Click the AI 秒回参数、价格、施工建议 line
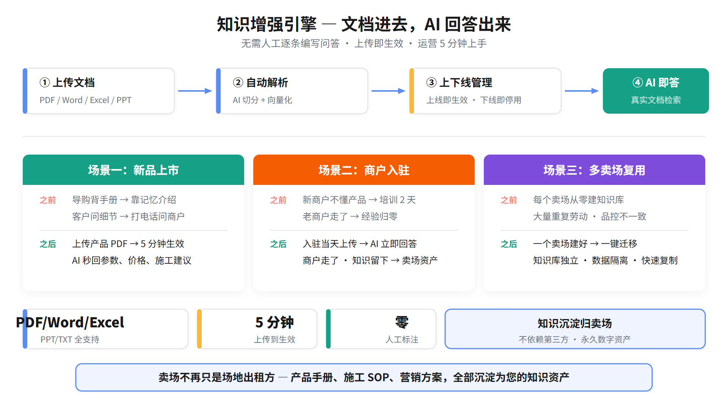 pyautogui.click(x=132, y=260)
